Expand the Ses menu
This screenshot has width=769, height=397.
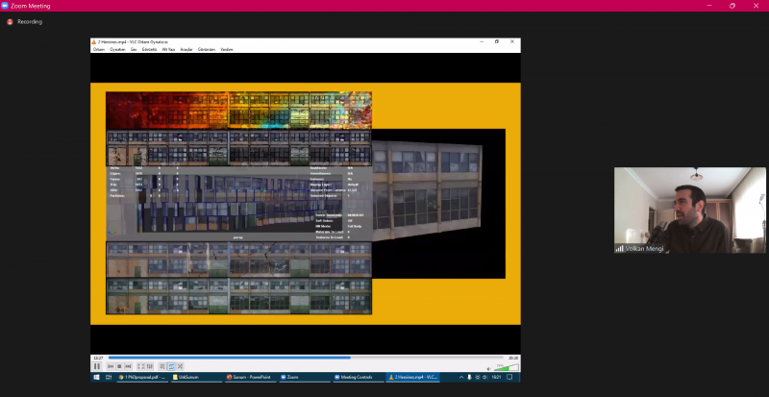point(135,49)
